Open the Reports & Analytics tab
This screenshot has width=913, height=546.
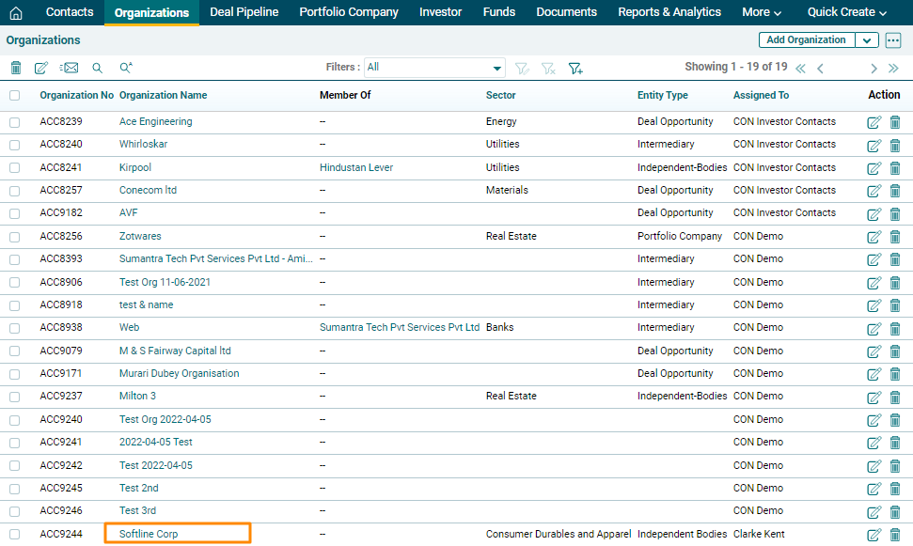coord(669,12)
